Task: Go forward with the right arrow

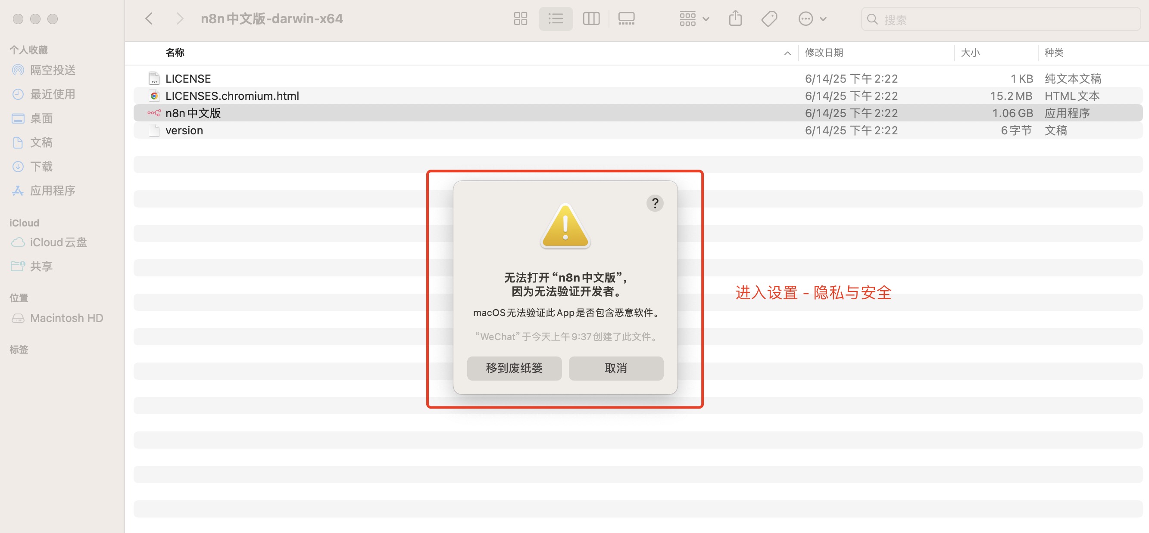Action: coord(179,19)
